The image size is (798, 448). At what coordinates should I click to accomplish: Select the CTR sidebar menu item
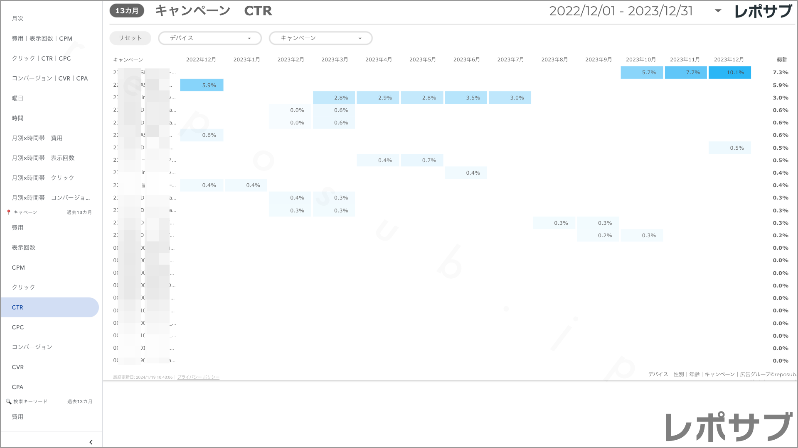tap(17, 307)
